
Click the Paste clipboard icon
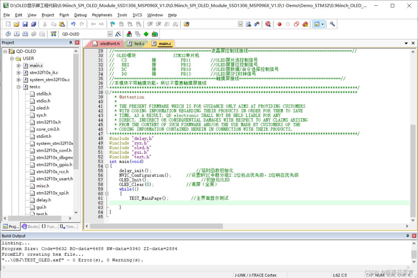tap(62, 24)
